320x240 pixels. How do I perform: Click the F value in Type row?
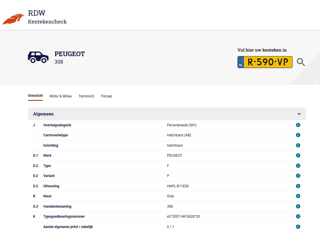pos(168,166)
